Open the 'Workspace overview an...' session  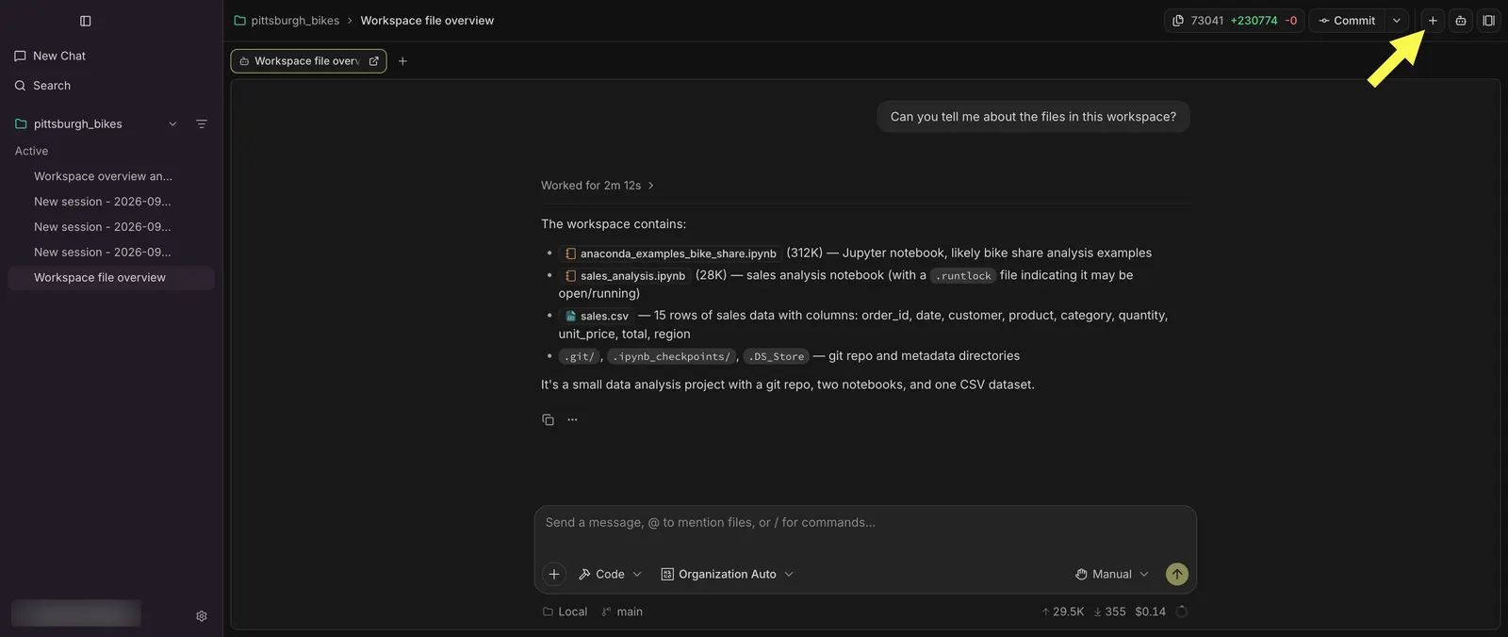(x=103, y=176)
